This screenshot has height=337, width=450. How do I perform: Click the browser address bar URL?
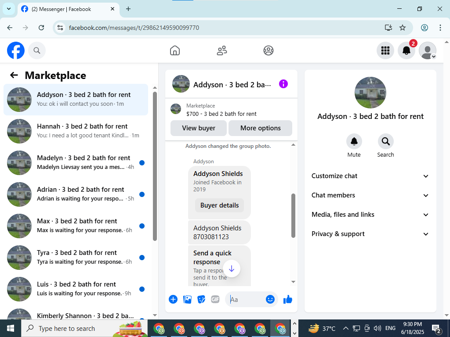point(134,28)
